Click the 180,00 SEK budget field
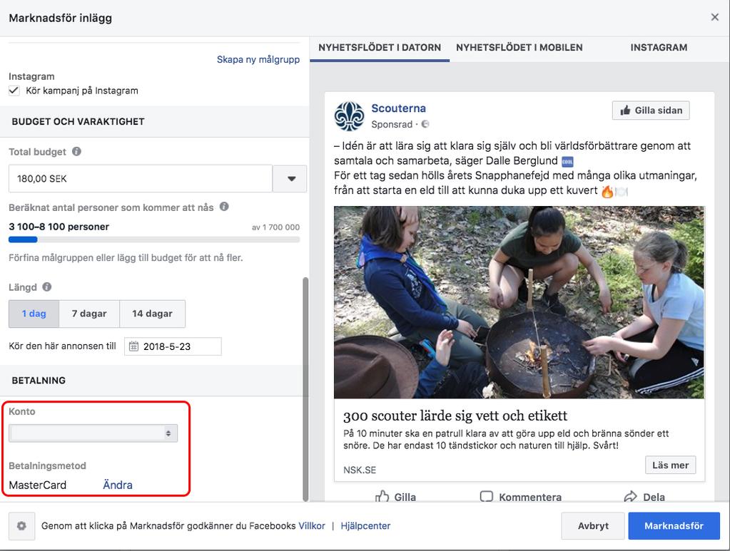The image size is (730, 551). [141, 178]
